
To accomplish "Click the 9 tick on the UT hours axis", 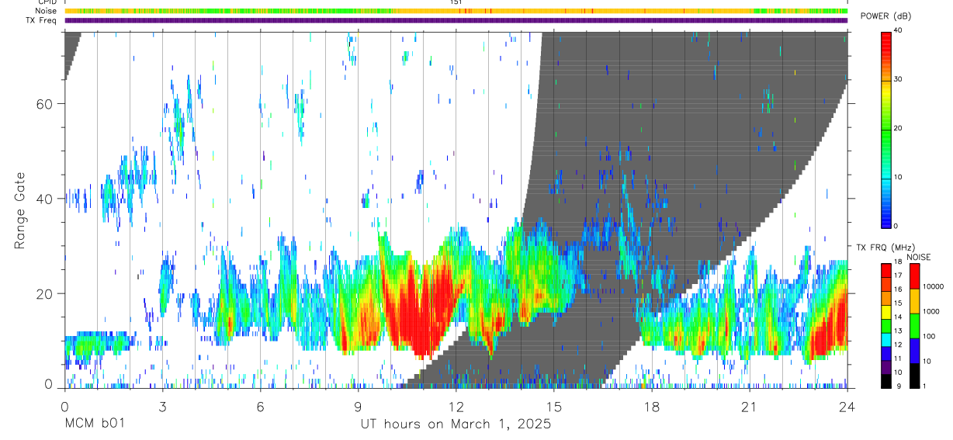I will 358,406.
